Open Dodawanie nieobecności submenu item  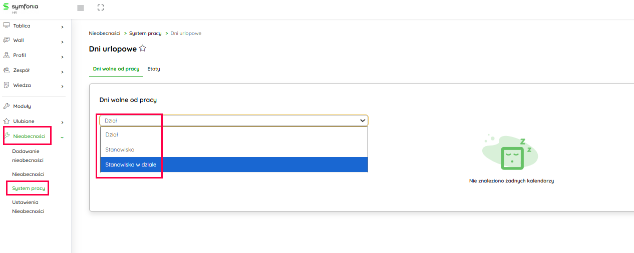tap(26, 155)
